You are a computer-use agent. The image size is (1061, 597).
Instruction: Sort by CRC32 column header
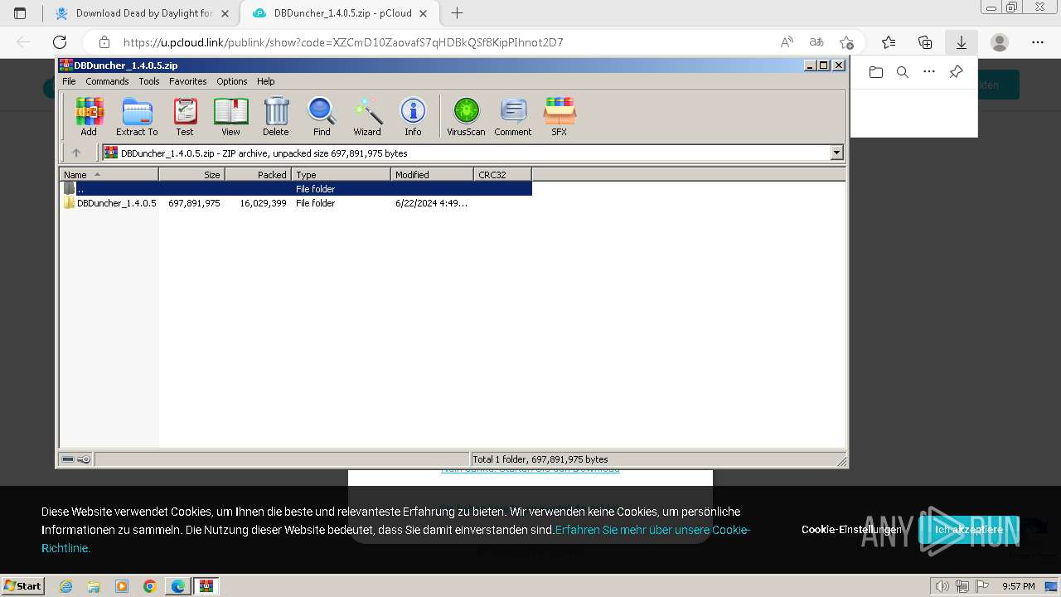click(x=502, y=174)
